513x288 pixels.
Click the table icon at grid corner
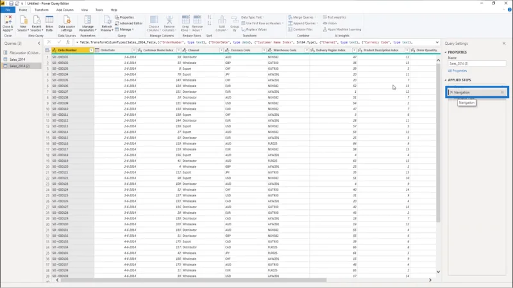click(x=47, y=51)
